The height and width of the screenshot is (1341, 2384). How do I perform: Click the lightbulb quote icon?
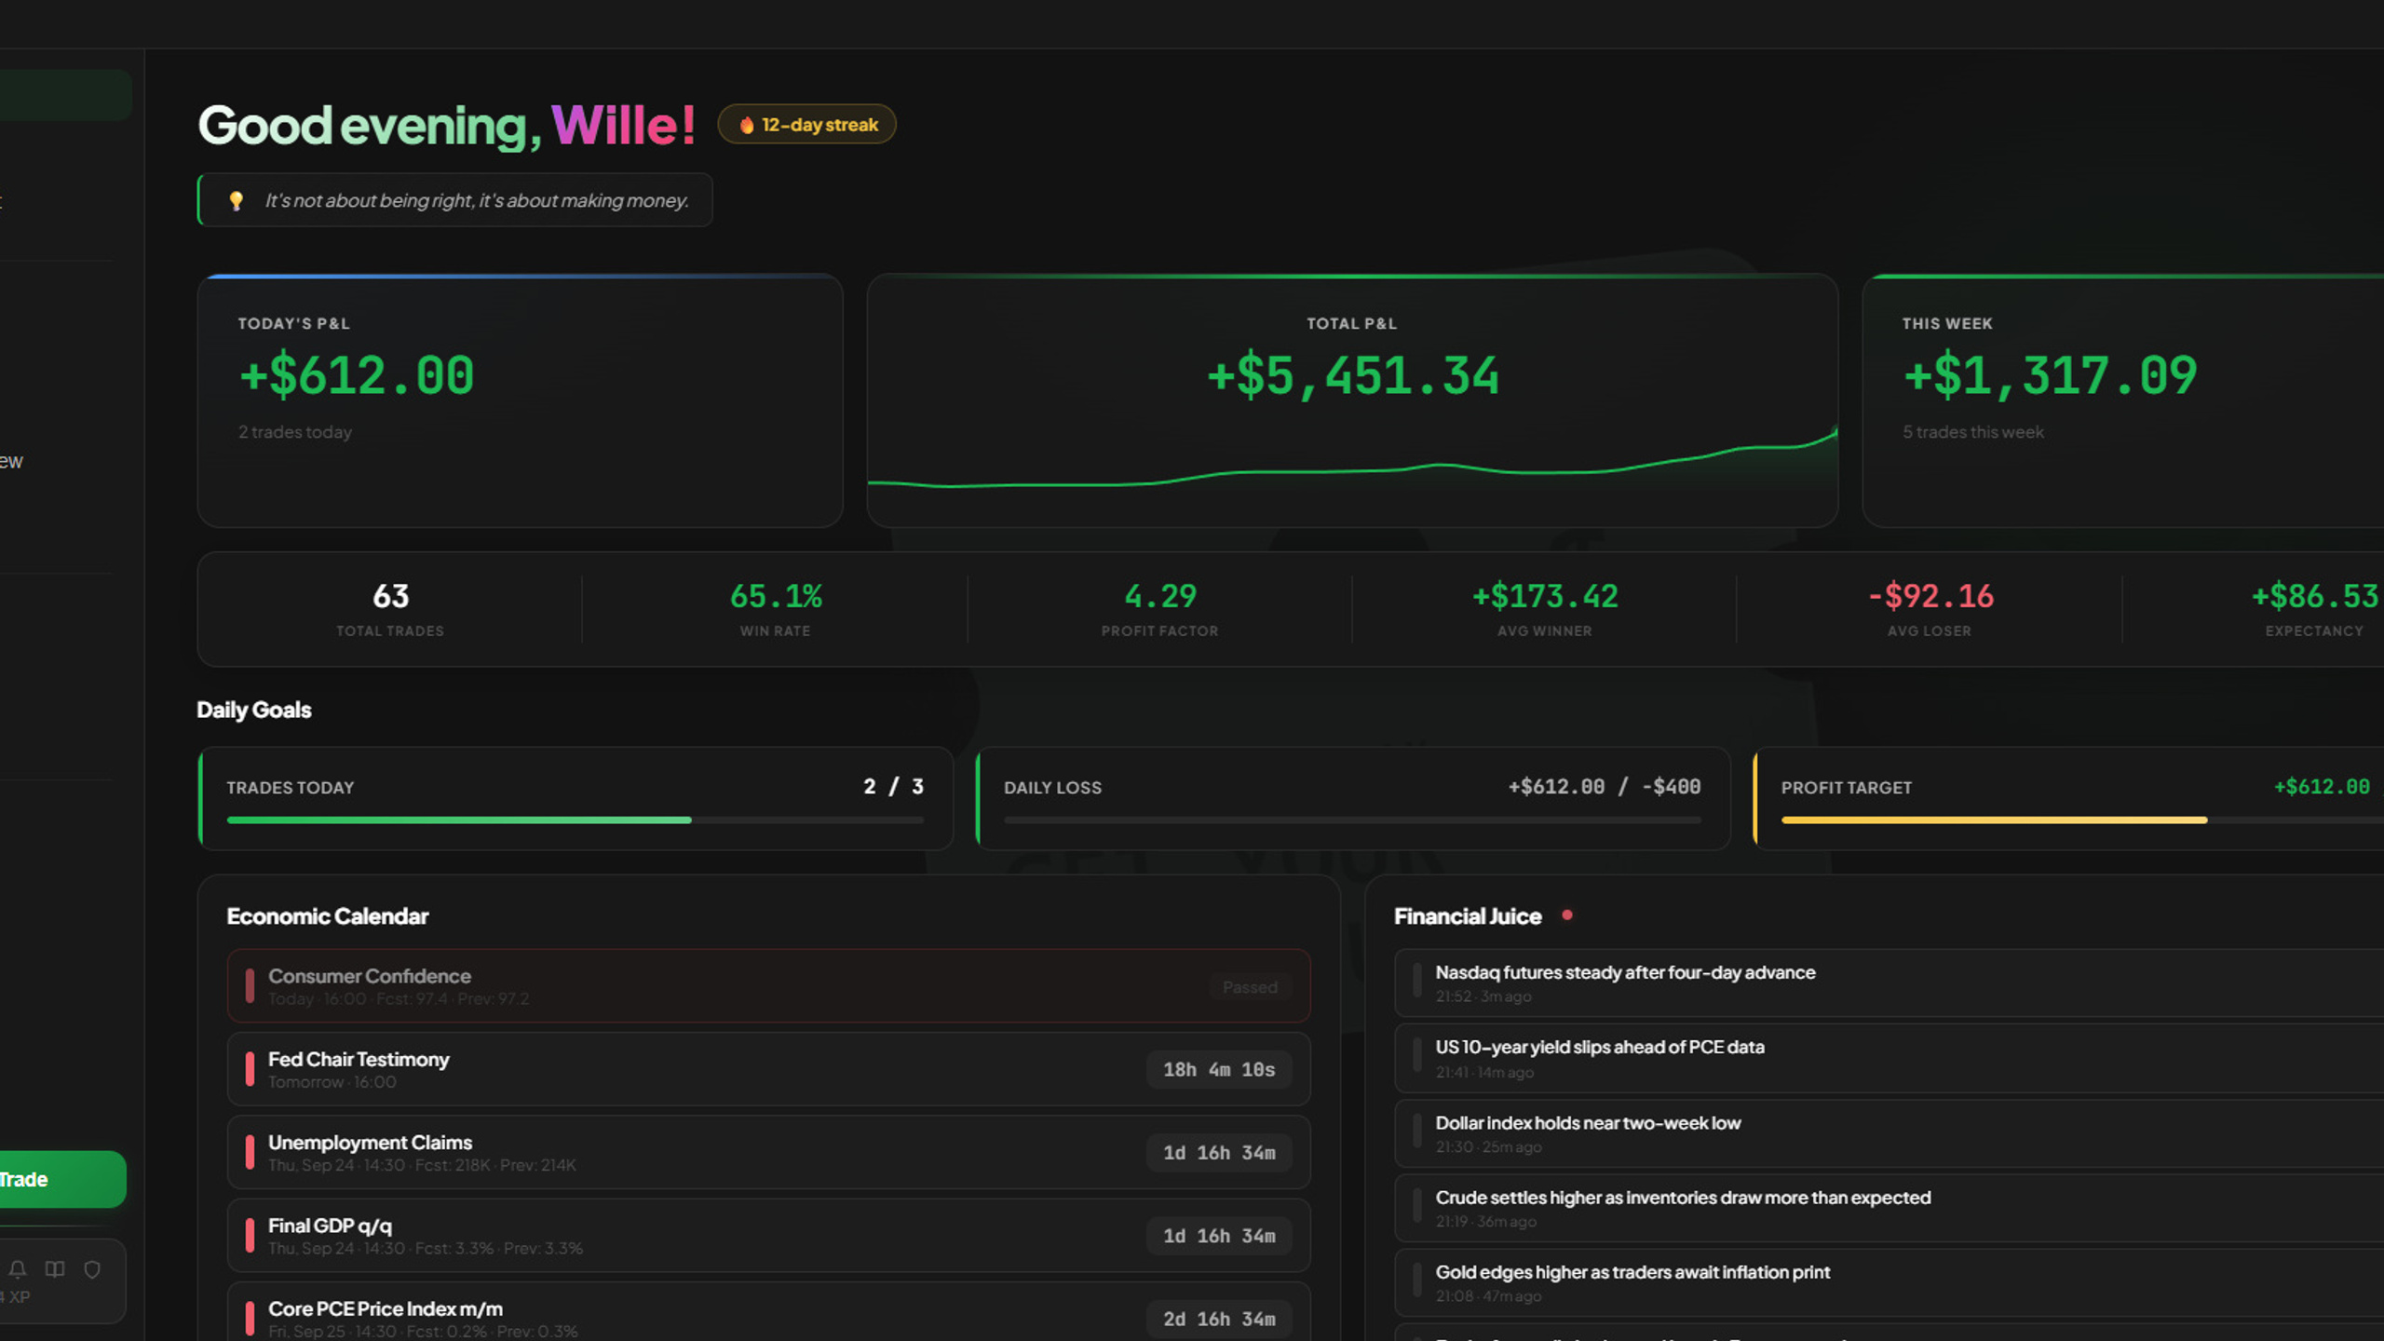point(236,200)
